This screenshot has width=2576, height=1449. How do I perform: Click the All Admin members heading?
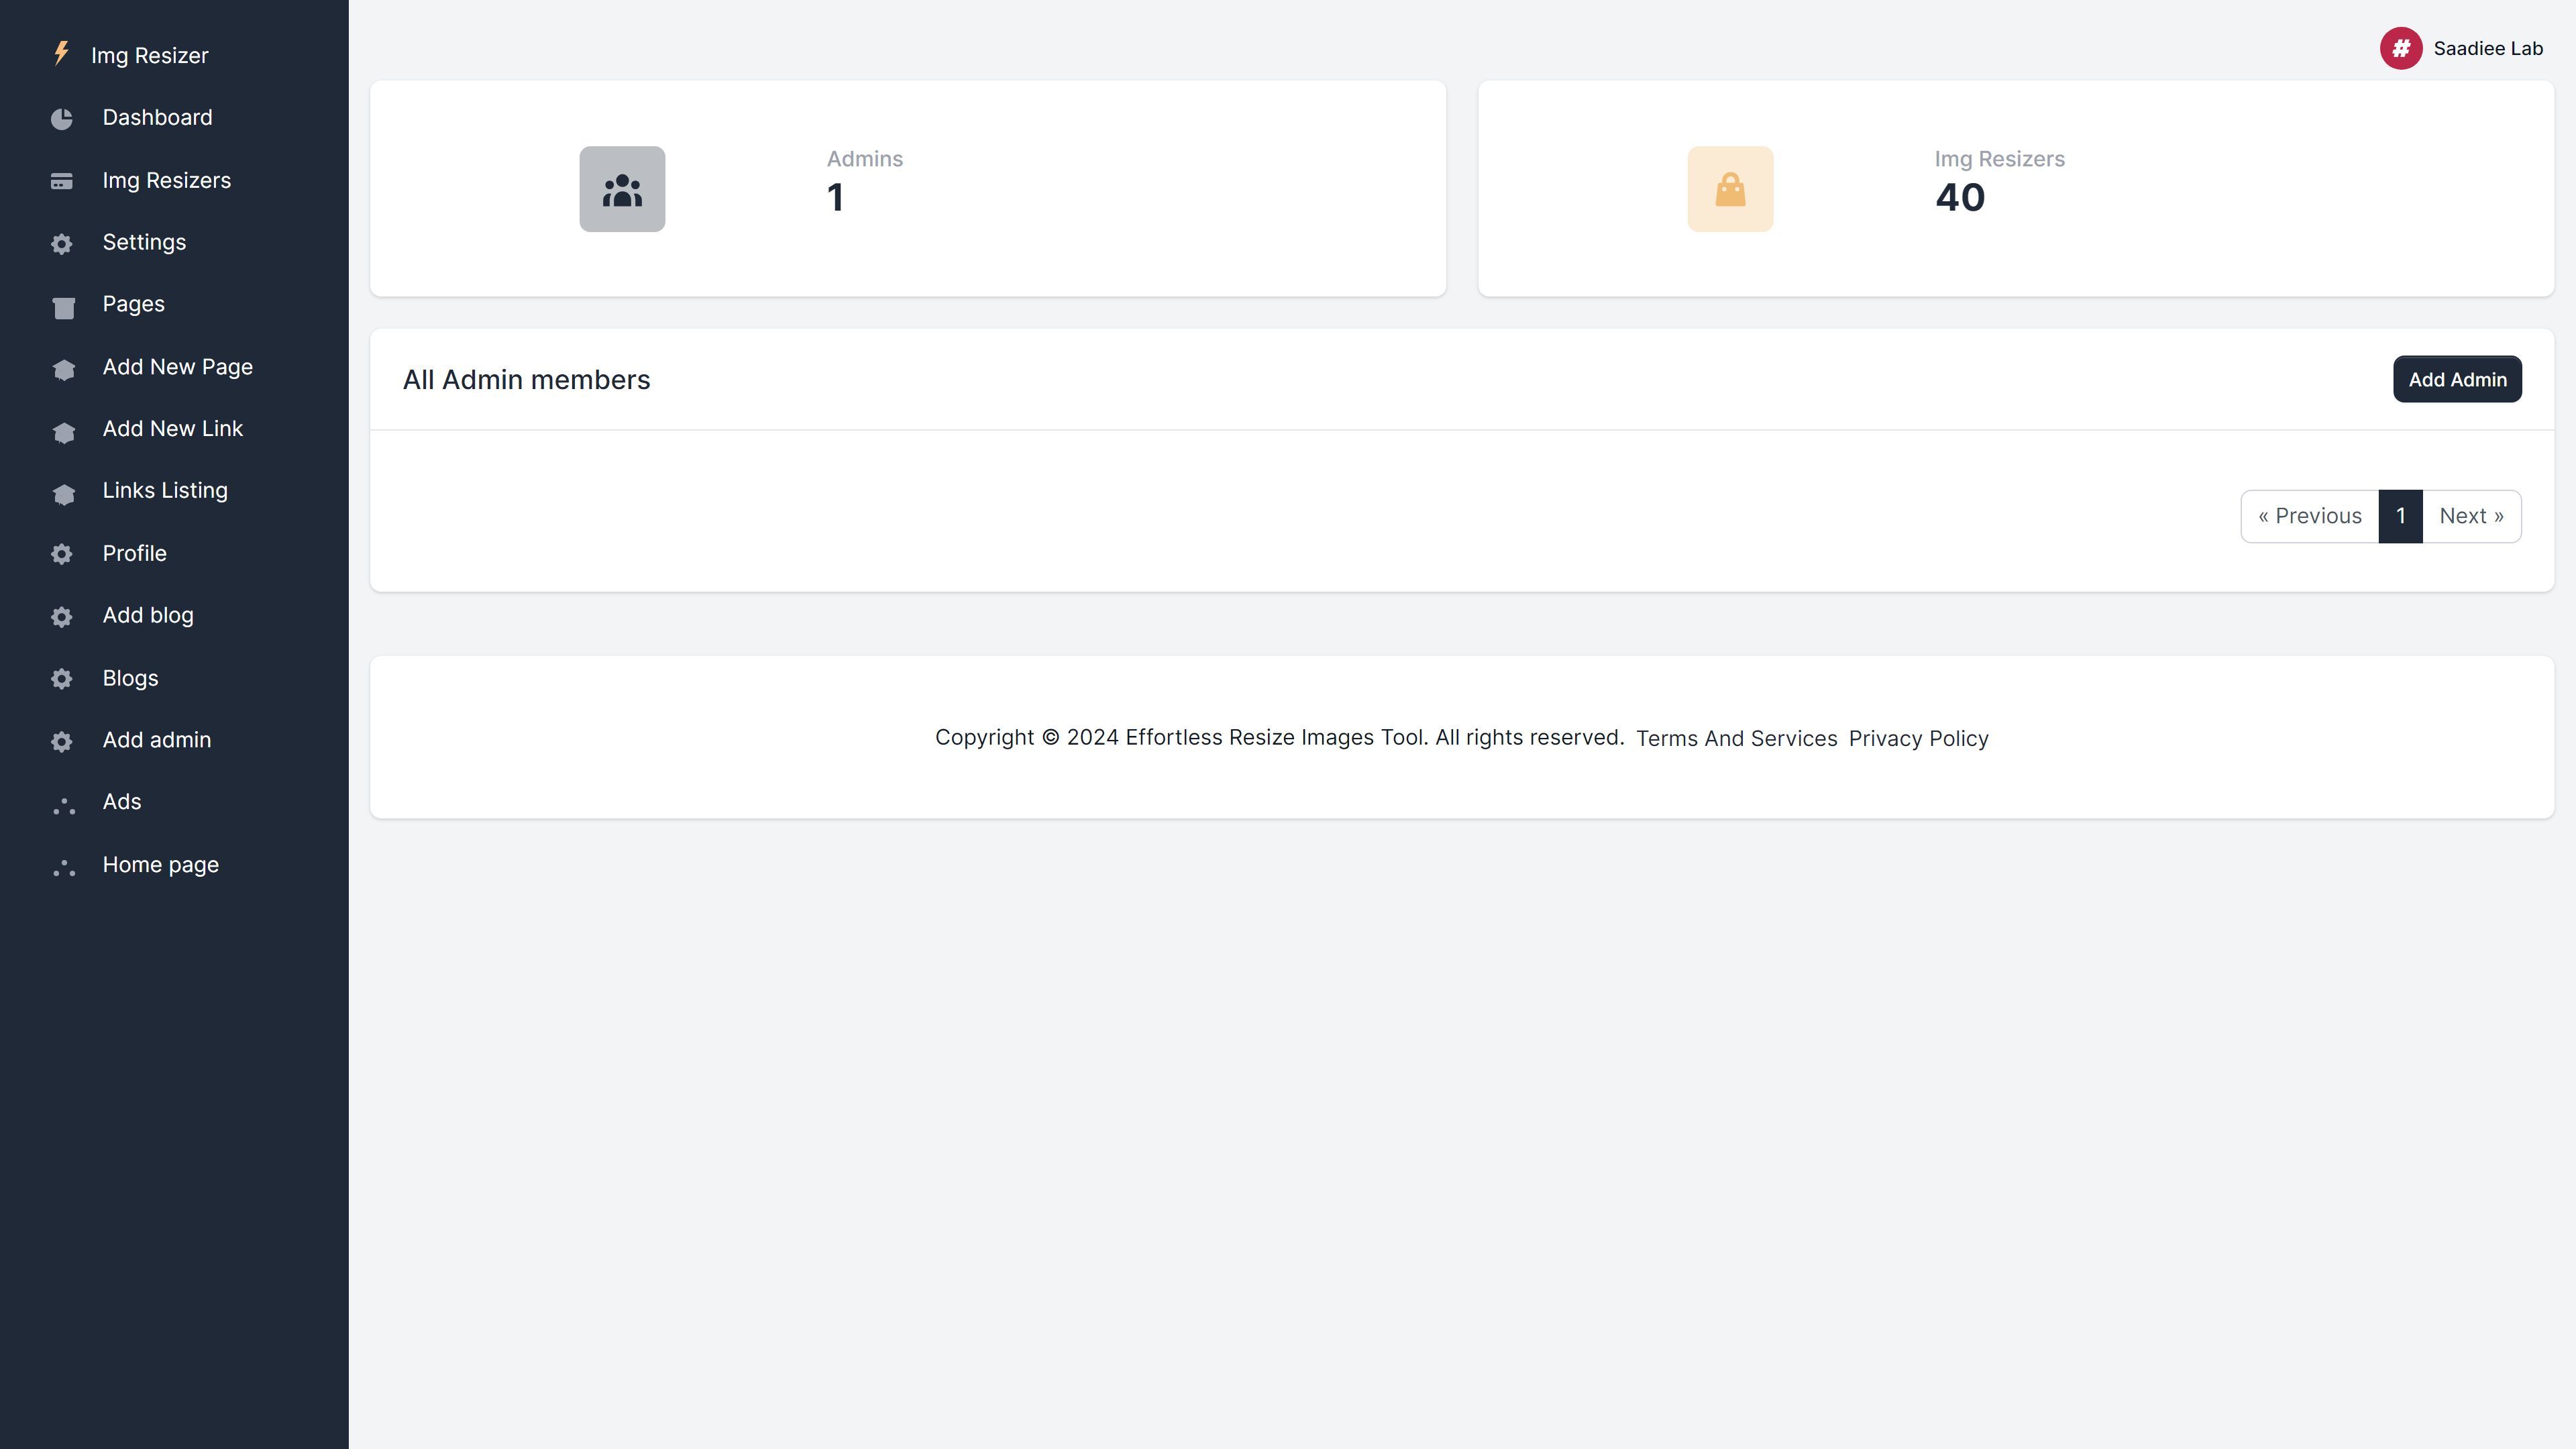point(526,380)
